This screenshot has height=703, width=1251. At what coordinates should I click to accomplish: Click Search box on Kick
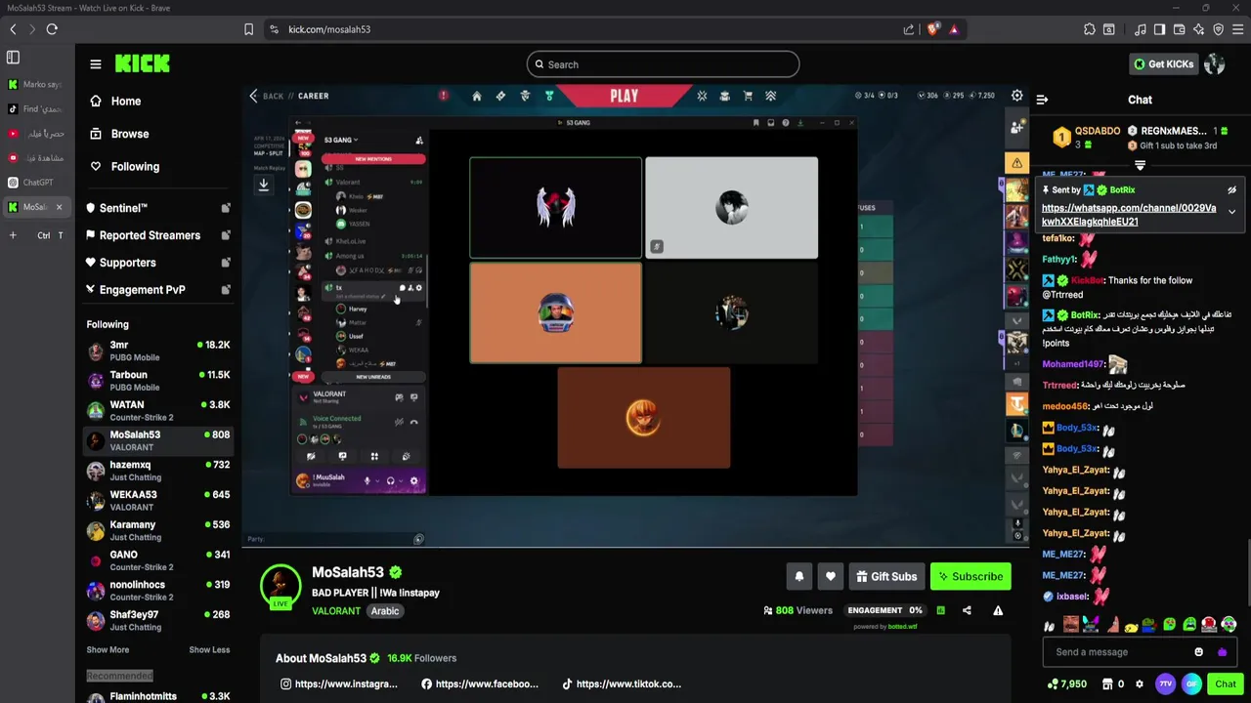click(663, 64)
